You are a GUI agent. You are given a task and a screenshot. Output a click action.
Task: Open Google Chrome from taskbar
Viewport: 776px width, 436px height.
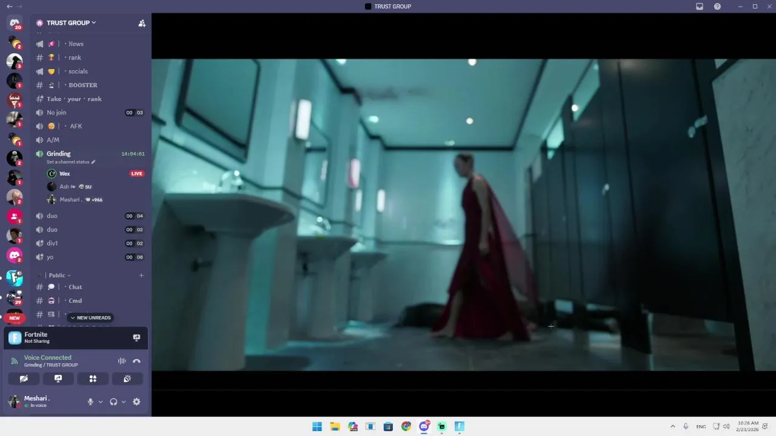[x=406, y=426]
